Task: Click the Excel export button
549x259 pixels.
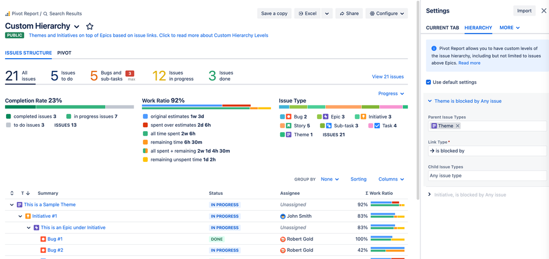Action: [x=308, y=14]
